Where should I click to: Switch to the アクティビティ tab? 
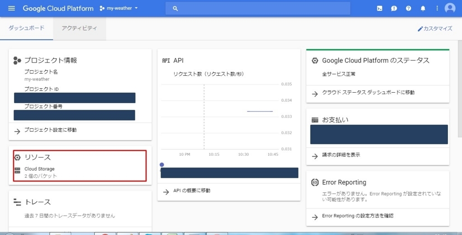click(x=79, y=28)
